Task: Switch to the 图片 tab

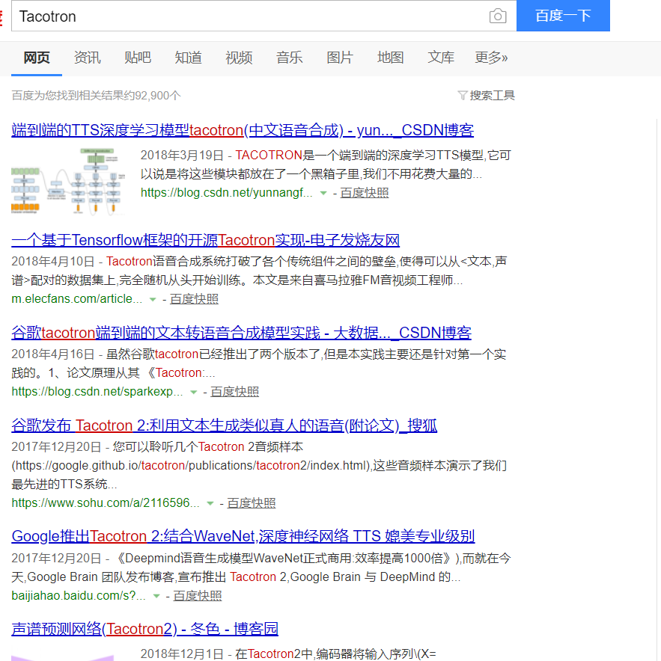Action: (340, 58)
